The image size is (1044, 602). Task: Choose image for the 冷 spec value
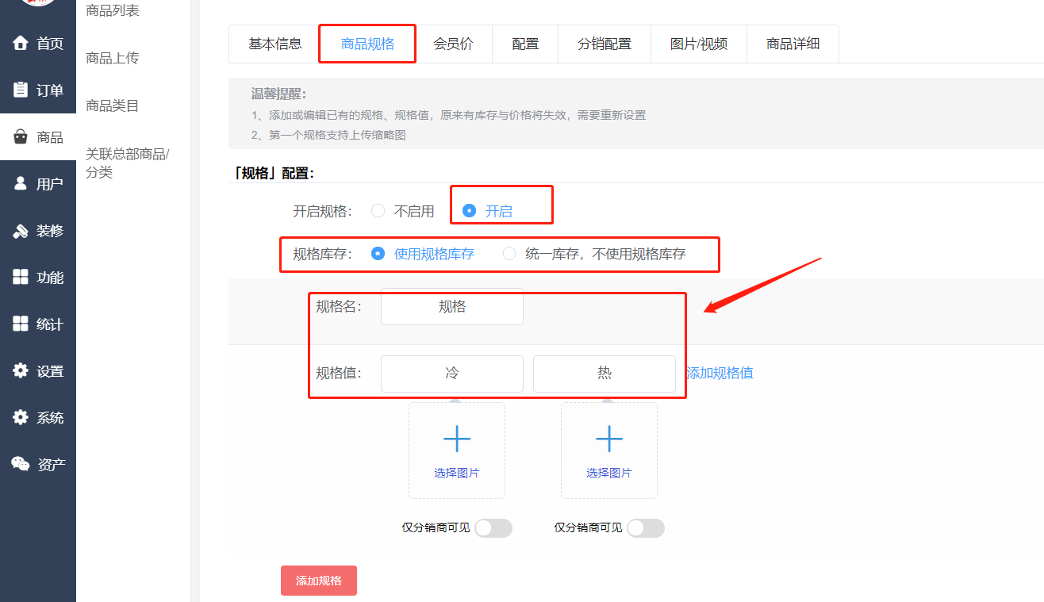click(x=457, y=450)
